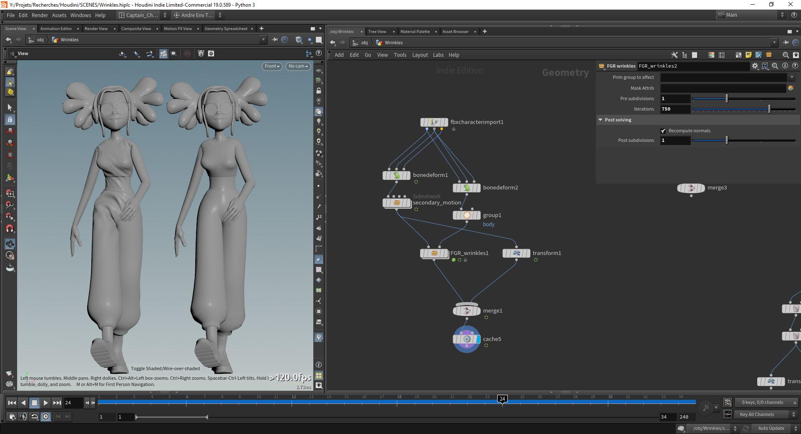Click the Mask Attrib input field

[x=723, y=88]
